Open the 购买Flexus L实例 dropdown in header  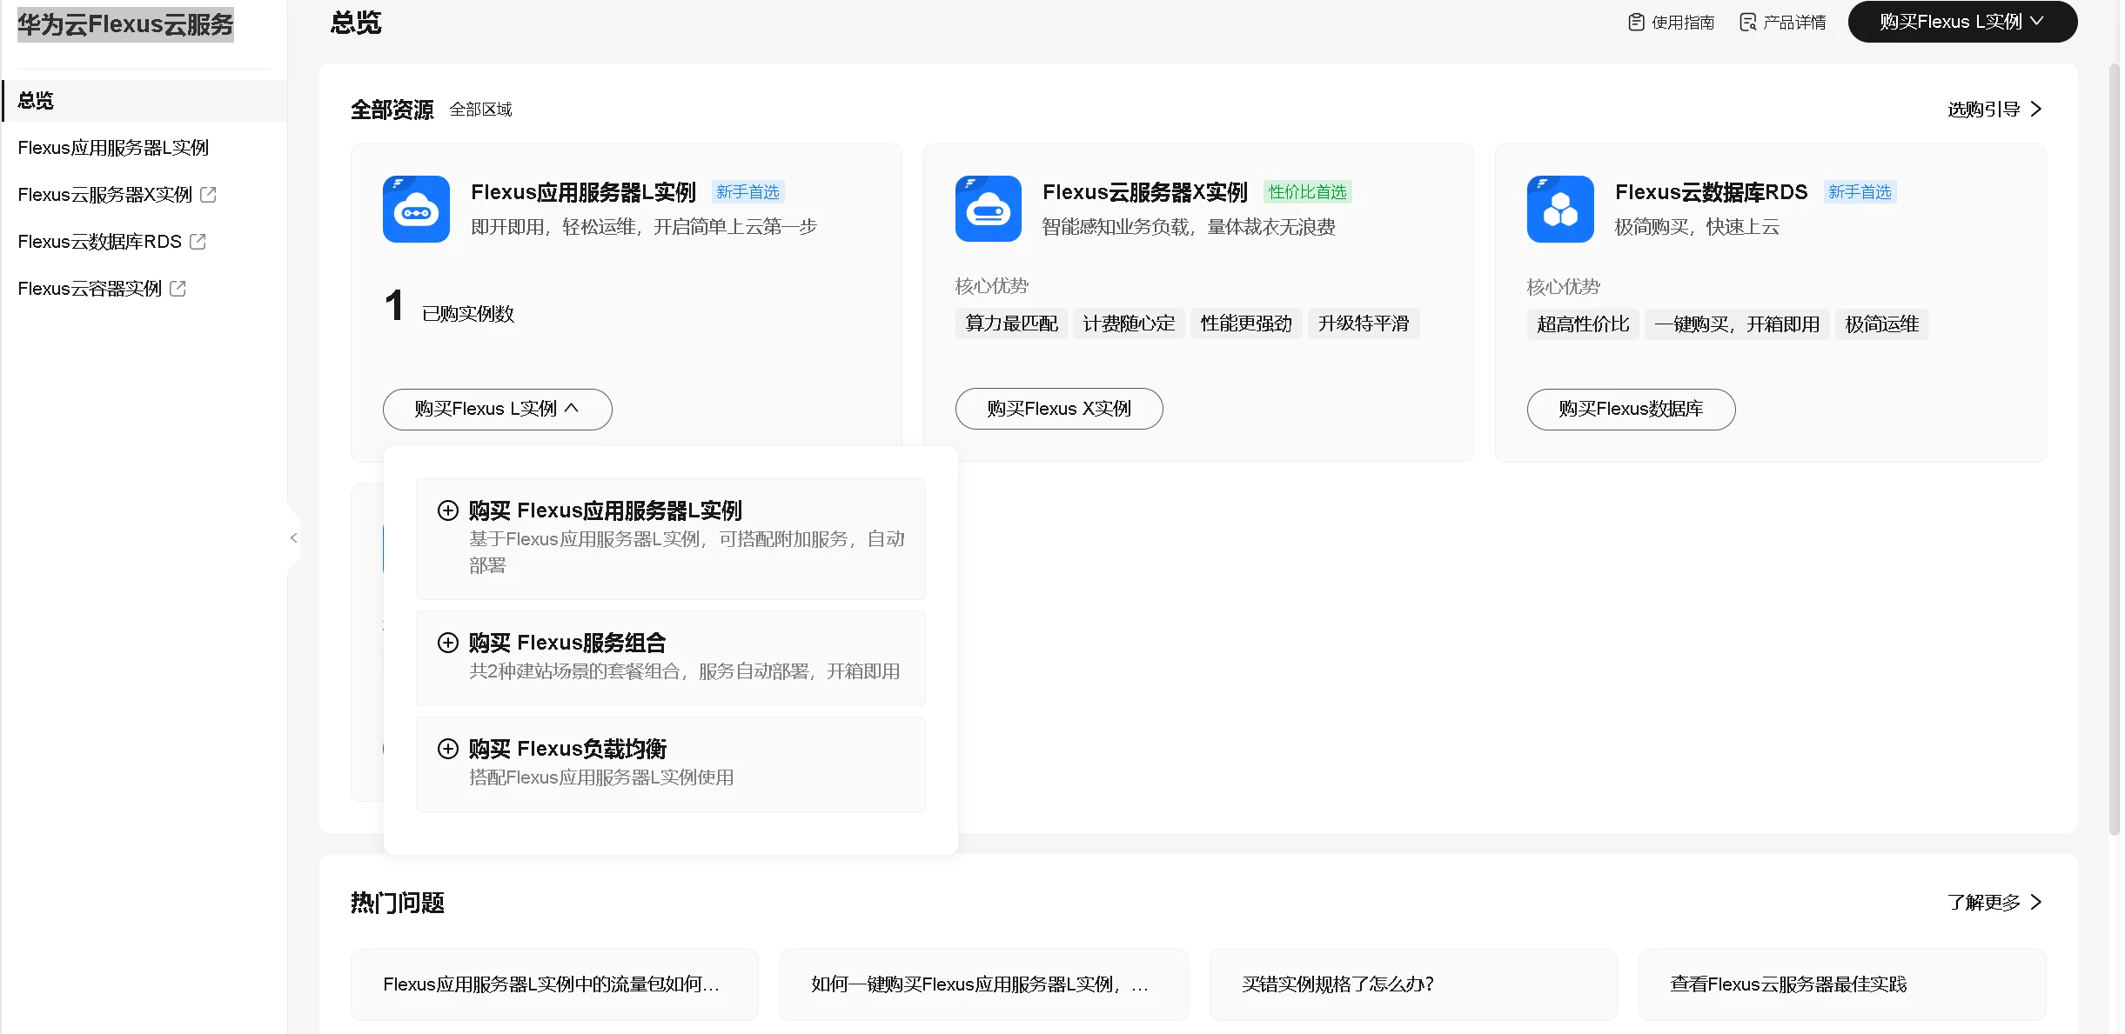point(1962,22)
